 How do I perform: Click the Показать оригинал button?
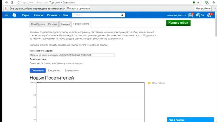78,8
